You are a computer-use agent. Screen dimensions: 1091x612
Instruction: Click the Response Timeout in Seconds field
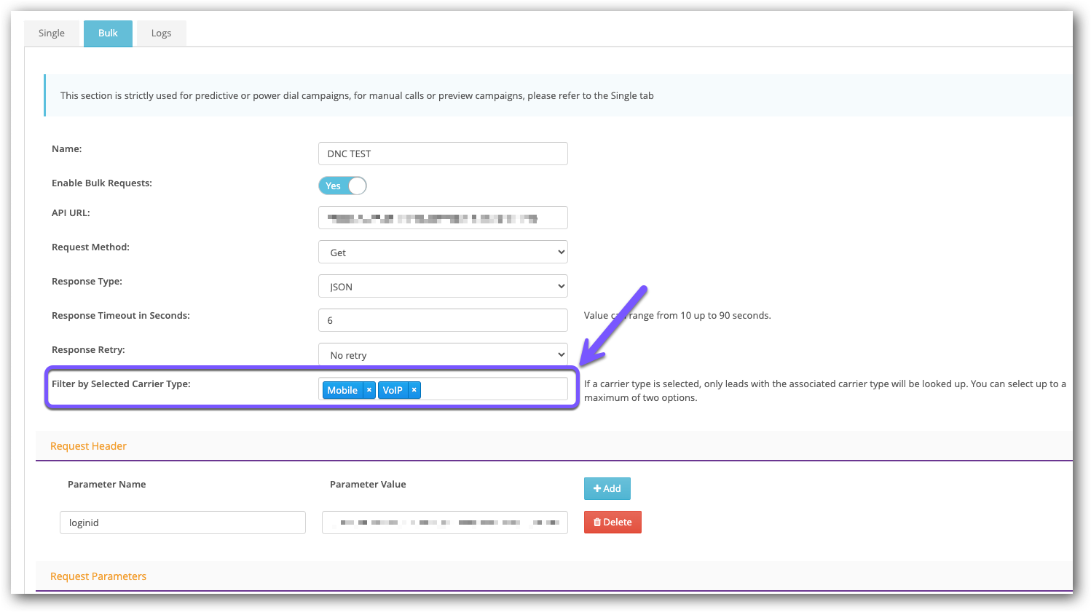443,320
